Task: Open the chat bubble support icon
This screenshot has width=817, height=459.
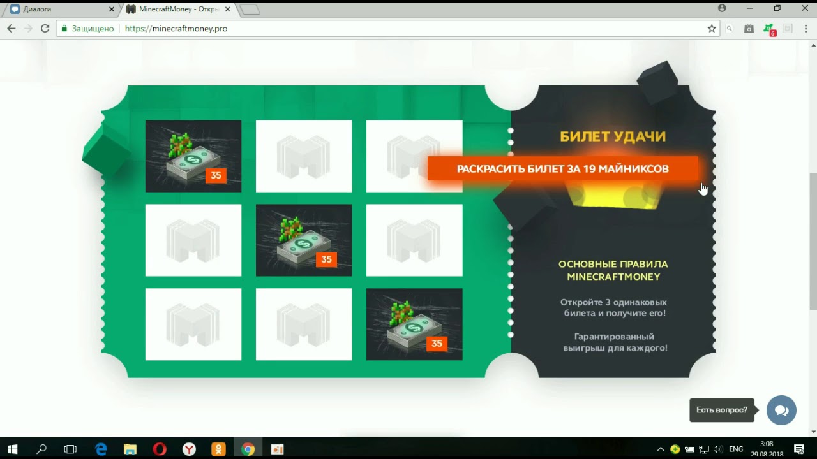Action: (x=781, y=411)
